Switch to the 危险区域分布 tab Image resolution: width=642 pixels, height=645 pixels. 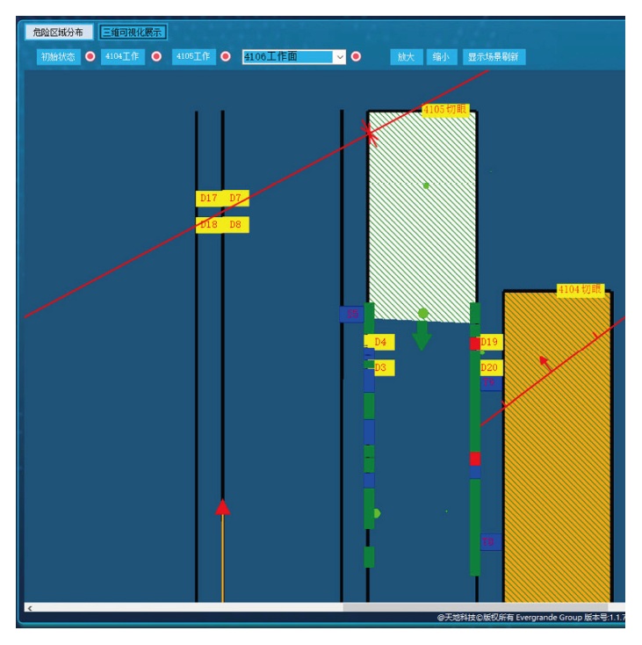click(58, 33)
